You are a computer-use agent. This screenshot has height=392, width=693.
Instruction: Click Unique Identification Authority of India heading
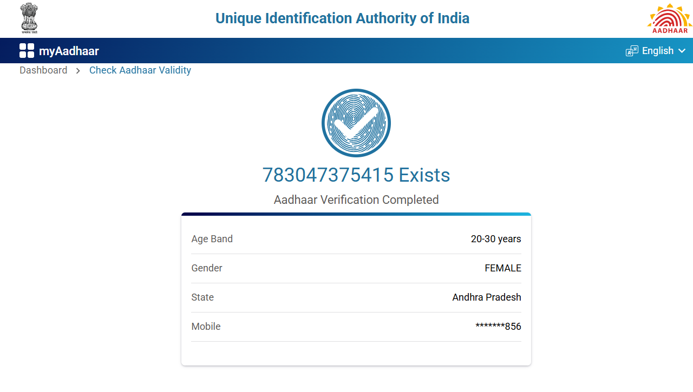pos(342,18)
